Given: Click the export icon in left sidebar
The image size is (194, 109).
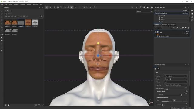Looking at the screenshot, I should tap(2, 35).
